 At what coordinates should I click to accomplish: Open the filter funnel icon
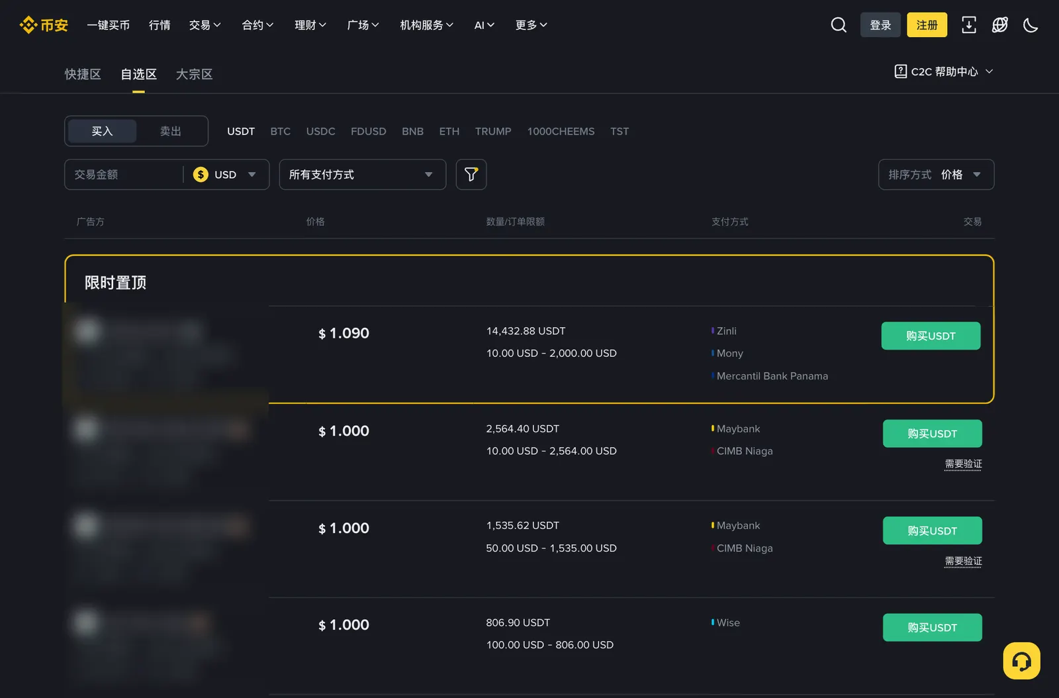[471, 175]
